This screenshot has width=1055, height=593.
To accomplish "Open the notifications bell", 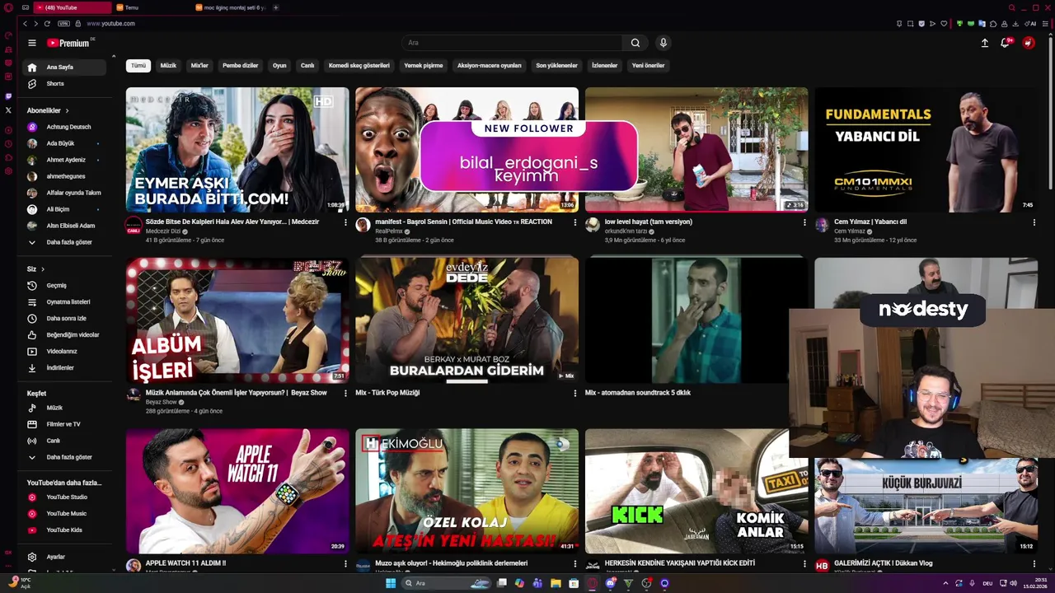I will 1005,43.
